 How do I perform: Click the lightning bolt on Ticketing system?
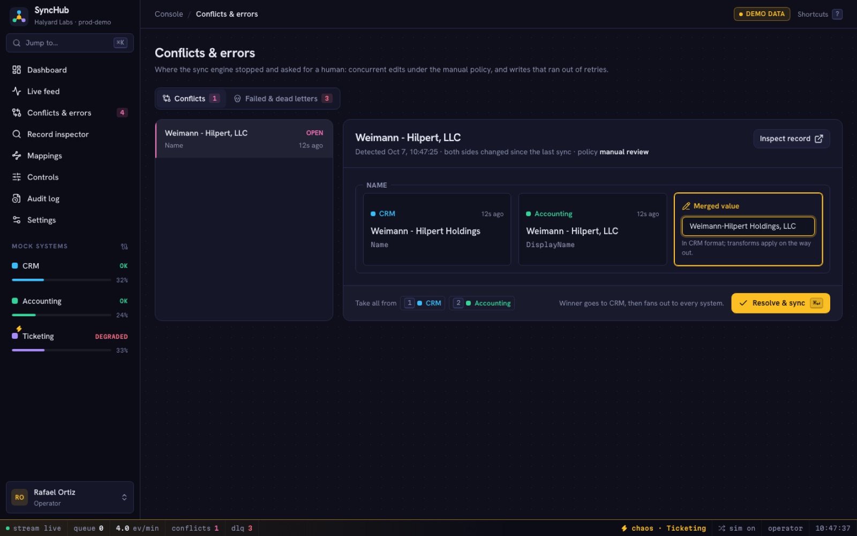click(19, 329)
